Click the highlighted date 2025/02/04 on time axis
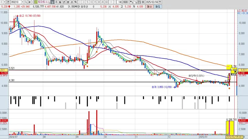 (x=234, y=137)
